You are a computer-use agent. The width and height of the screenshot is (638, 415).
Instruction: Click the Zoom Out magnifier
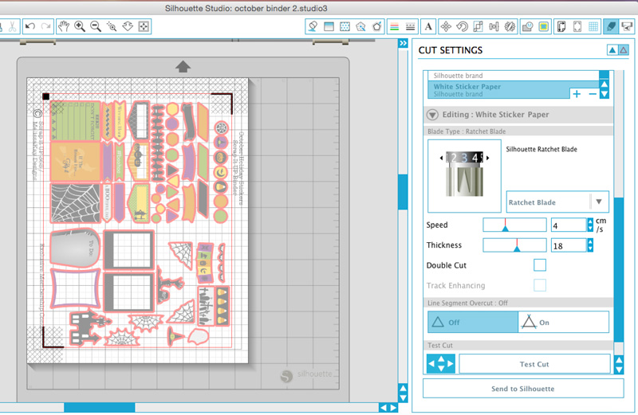tap(96, 27)
